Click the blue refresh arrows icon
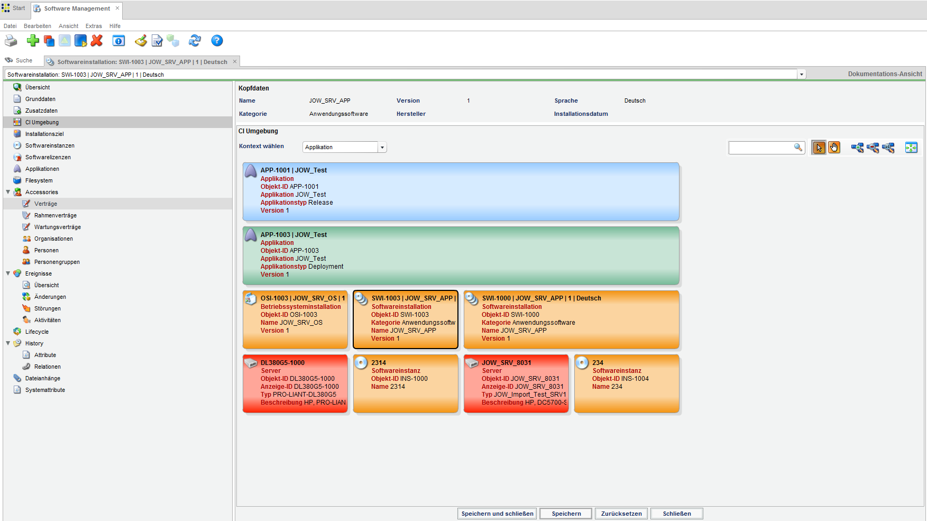Viewport: 927px width, 521px height. point(195,41)
